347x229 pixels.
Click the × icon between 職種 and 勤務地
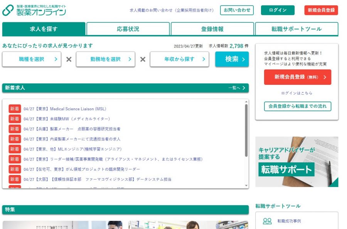69,59
